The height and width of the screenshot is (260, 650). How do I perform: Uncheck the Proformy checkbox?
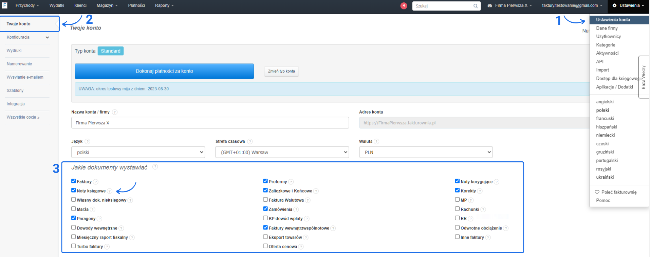point(265,181)
